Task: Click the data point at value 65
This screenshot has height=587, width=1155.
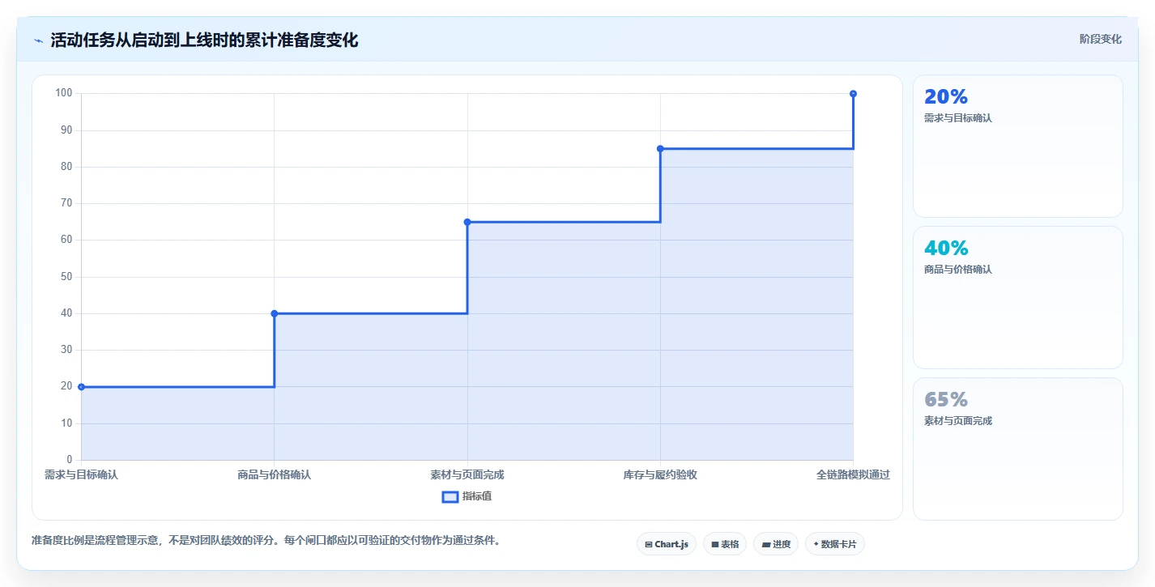Action: (x=467, y=222)
